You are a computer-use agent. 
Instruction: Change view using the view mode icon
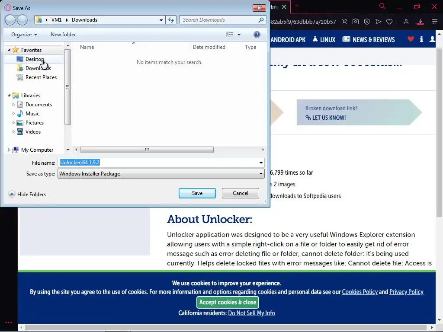[230, 35]
